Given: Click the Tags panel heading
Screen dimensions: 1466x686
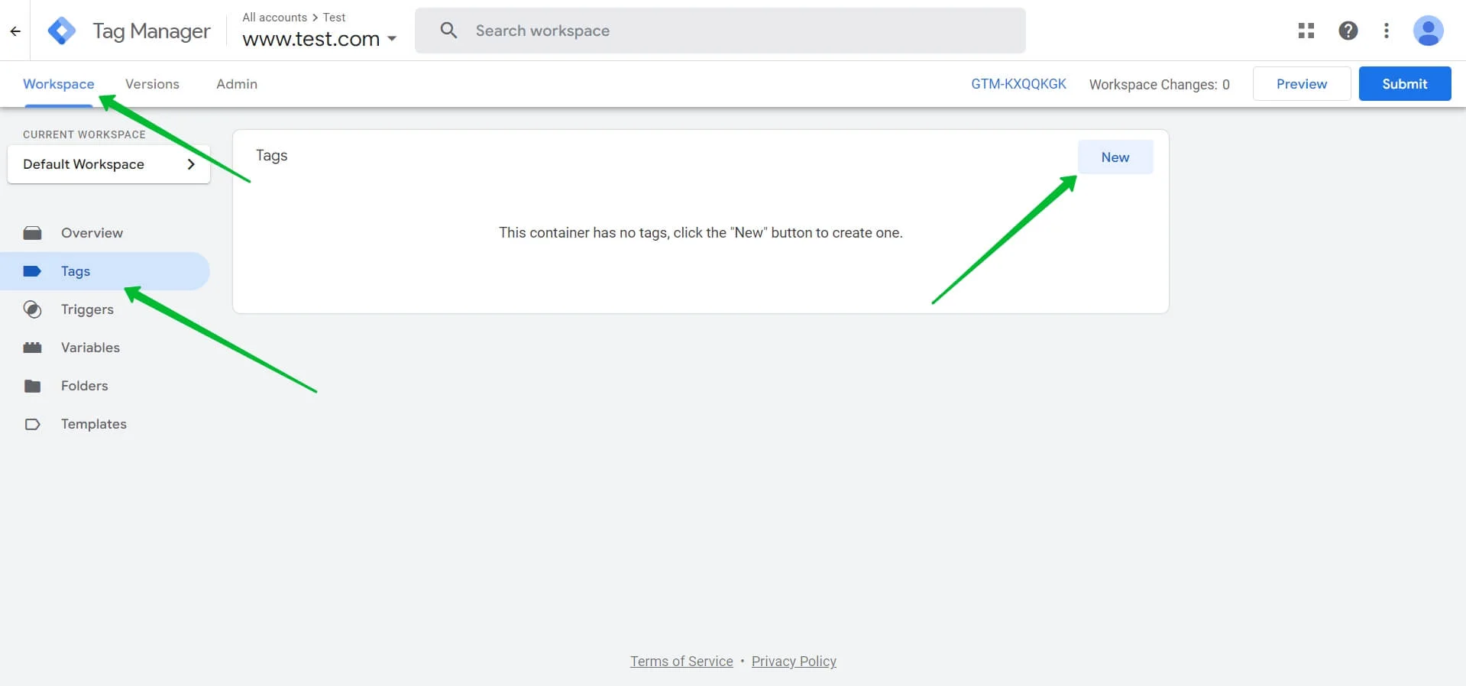Looking at the screenshot, I should point(271,155).
